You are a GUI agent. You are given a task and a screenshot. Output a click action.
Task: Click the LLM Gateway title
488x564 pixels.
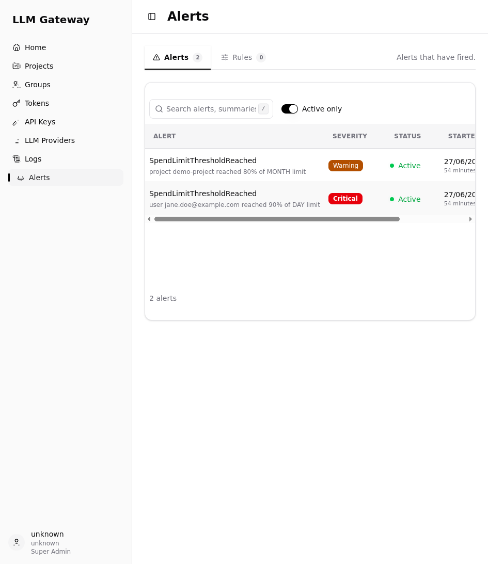point(51,20)
